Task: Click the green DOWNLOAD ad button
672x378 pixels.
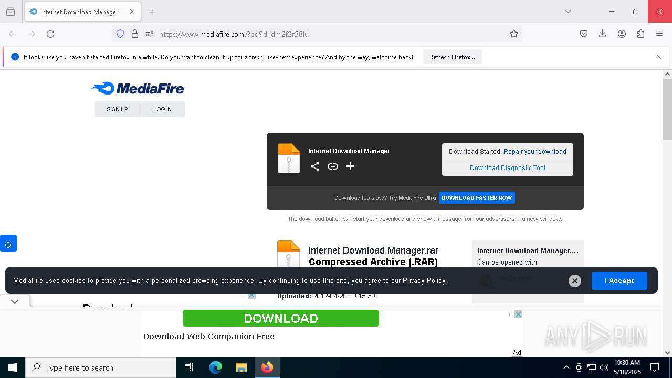Action: tap(281, 318)
